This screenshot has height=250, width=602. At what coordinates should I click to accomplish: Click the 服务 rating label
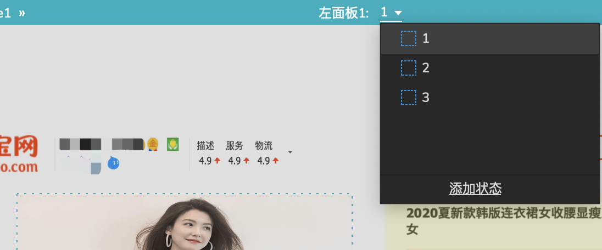pos(235,146)
